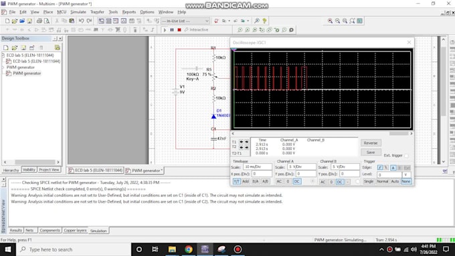The width and height of the screenshot is (455, 256).
Task: Switch to ECD lab 5 document tab
Action: 96,171
